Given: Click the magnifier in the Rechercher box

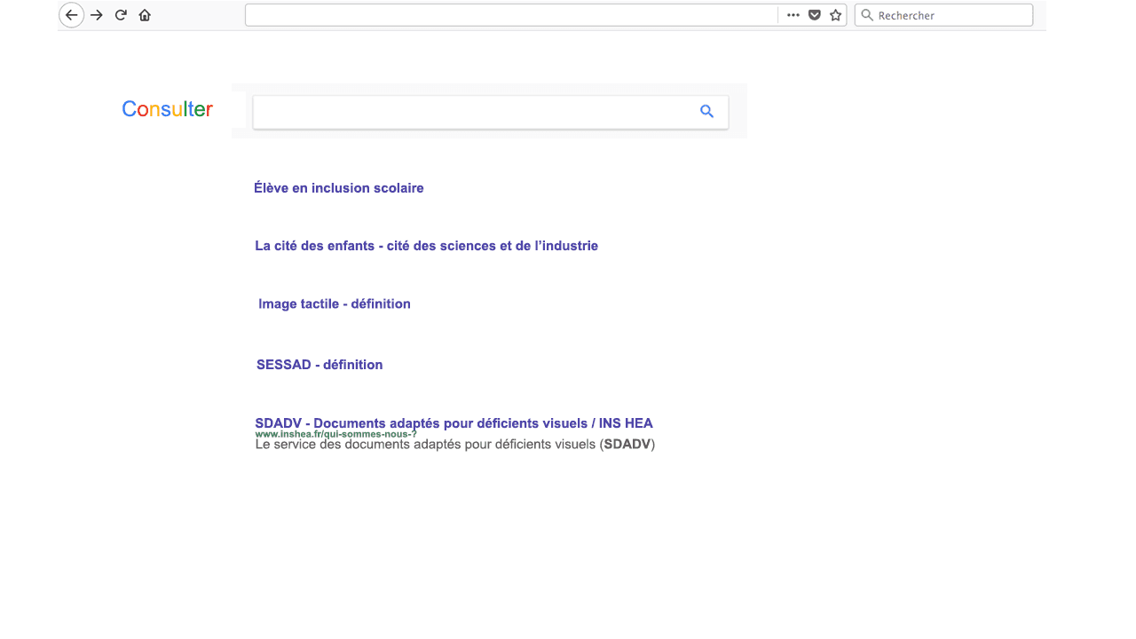Looking at the screenshot, I should coord(866,14).
